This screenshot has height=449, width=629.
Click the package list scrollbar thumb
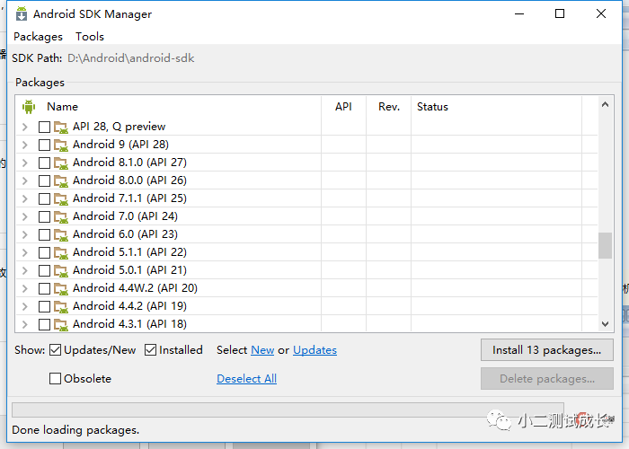(x=605, y=245)
